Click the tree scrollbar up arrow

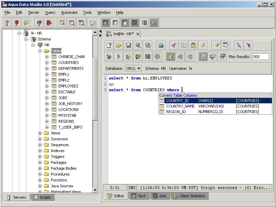[95, 32]
